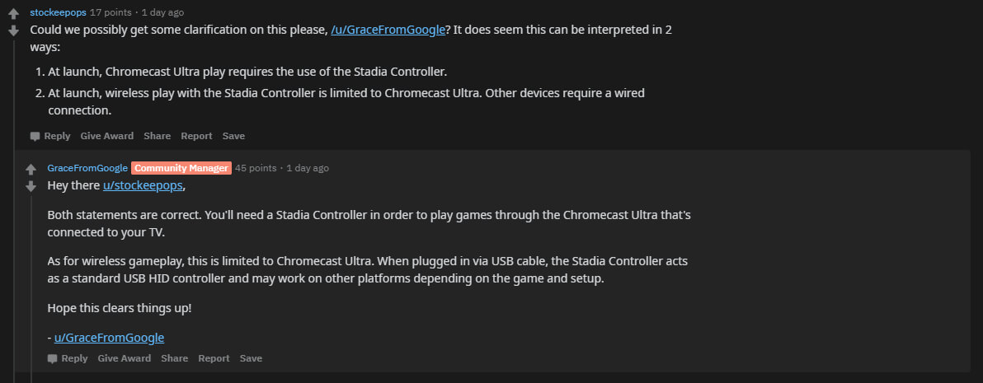This screenshot has width=983, height=383.
Task: Click the u/GraceFromGoogle signature link
Action: click(x=109, y=338)
